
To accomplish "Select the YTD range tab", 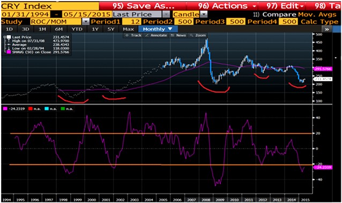I will [x=77, y=29].
